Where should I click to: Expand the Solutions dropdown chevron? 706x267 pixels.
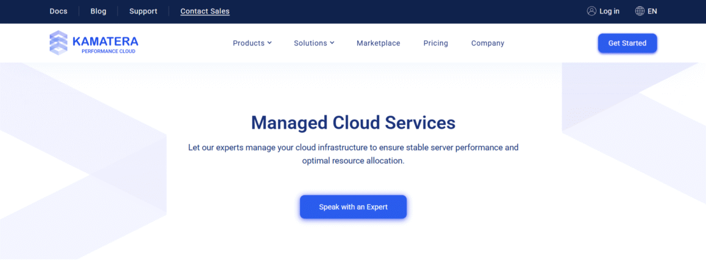coord(332,43)
